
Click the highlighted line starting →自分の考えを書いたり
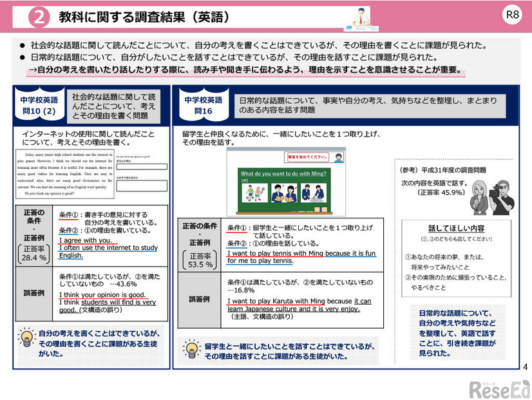246,70
